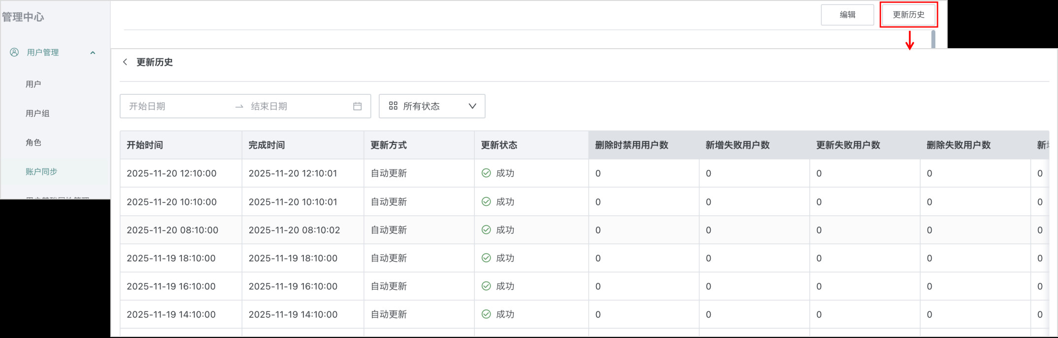
Task: Click success icon in 2025-11-19 14:10:00 row
Action: click(486, 314)
